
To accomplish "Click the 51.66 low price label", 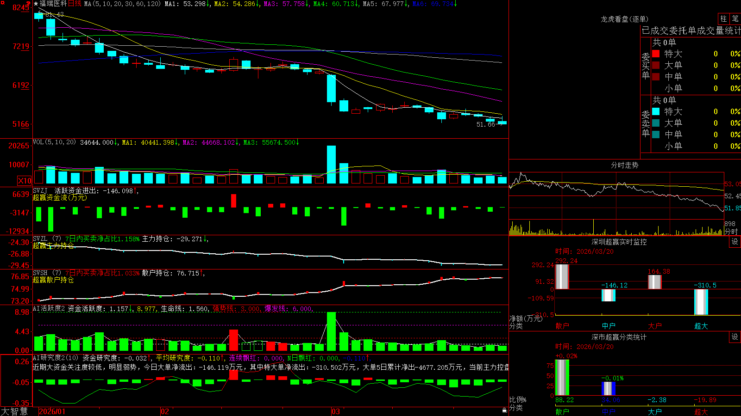I will click(486, 124).
